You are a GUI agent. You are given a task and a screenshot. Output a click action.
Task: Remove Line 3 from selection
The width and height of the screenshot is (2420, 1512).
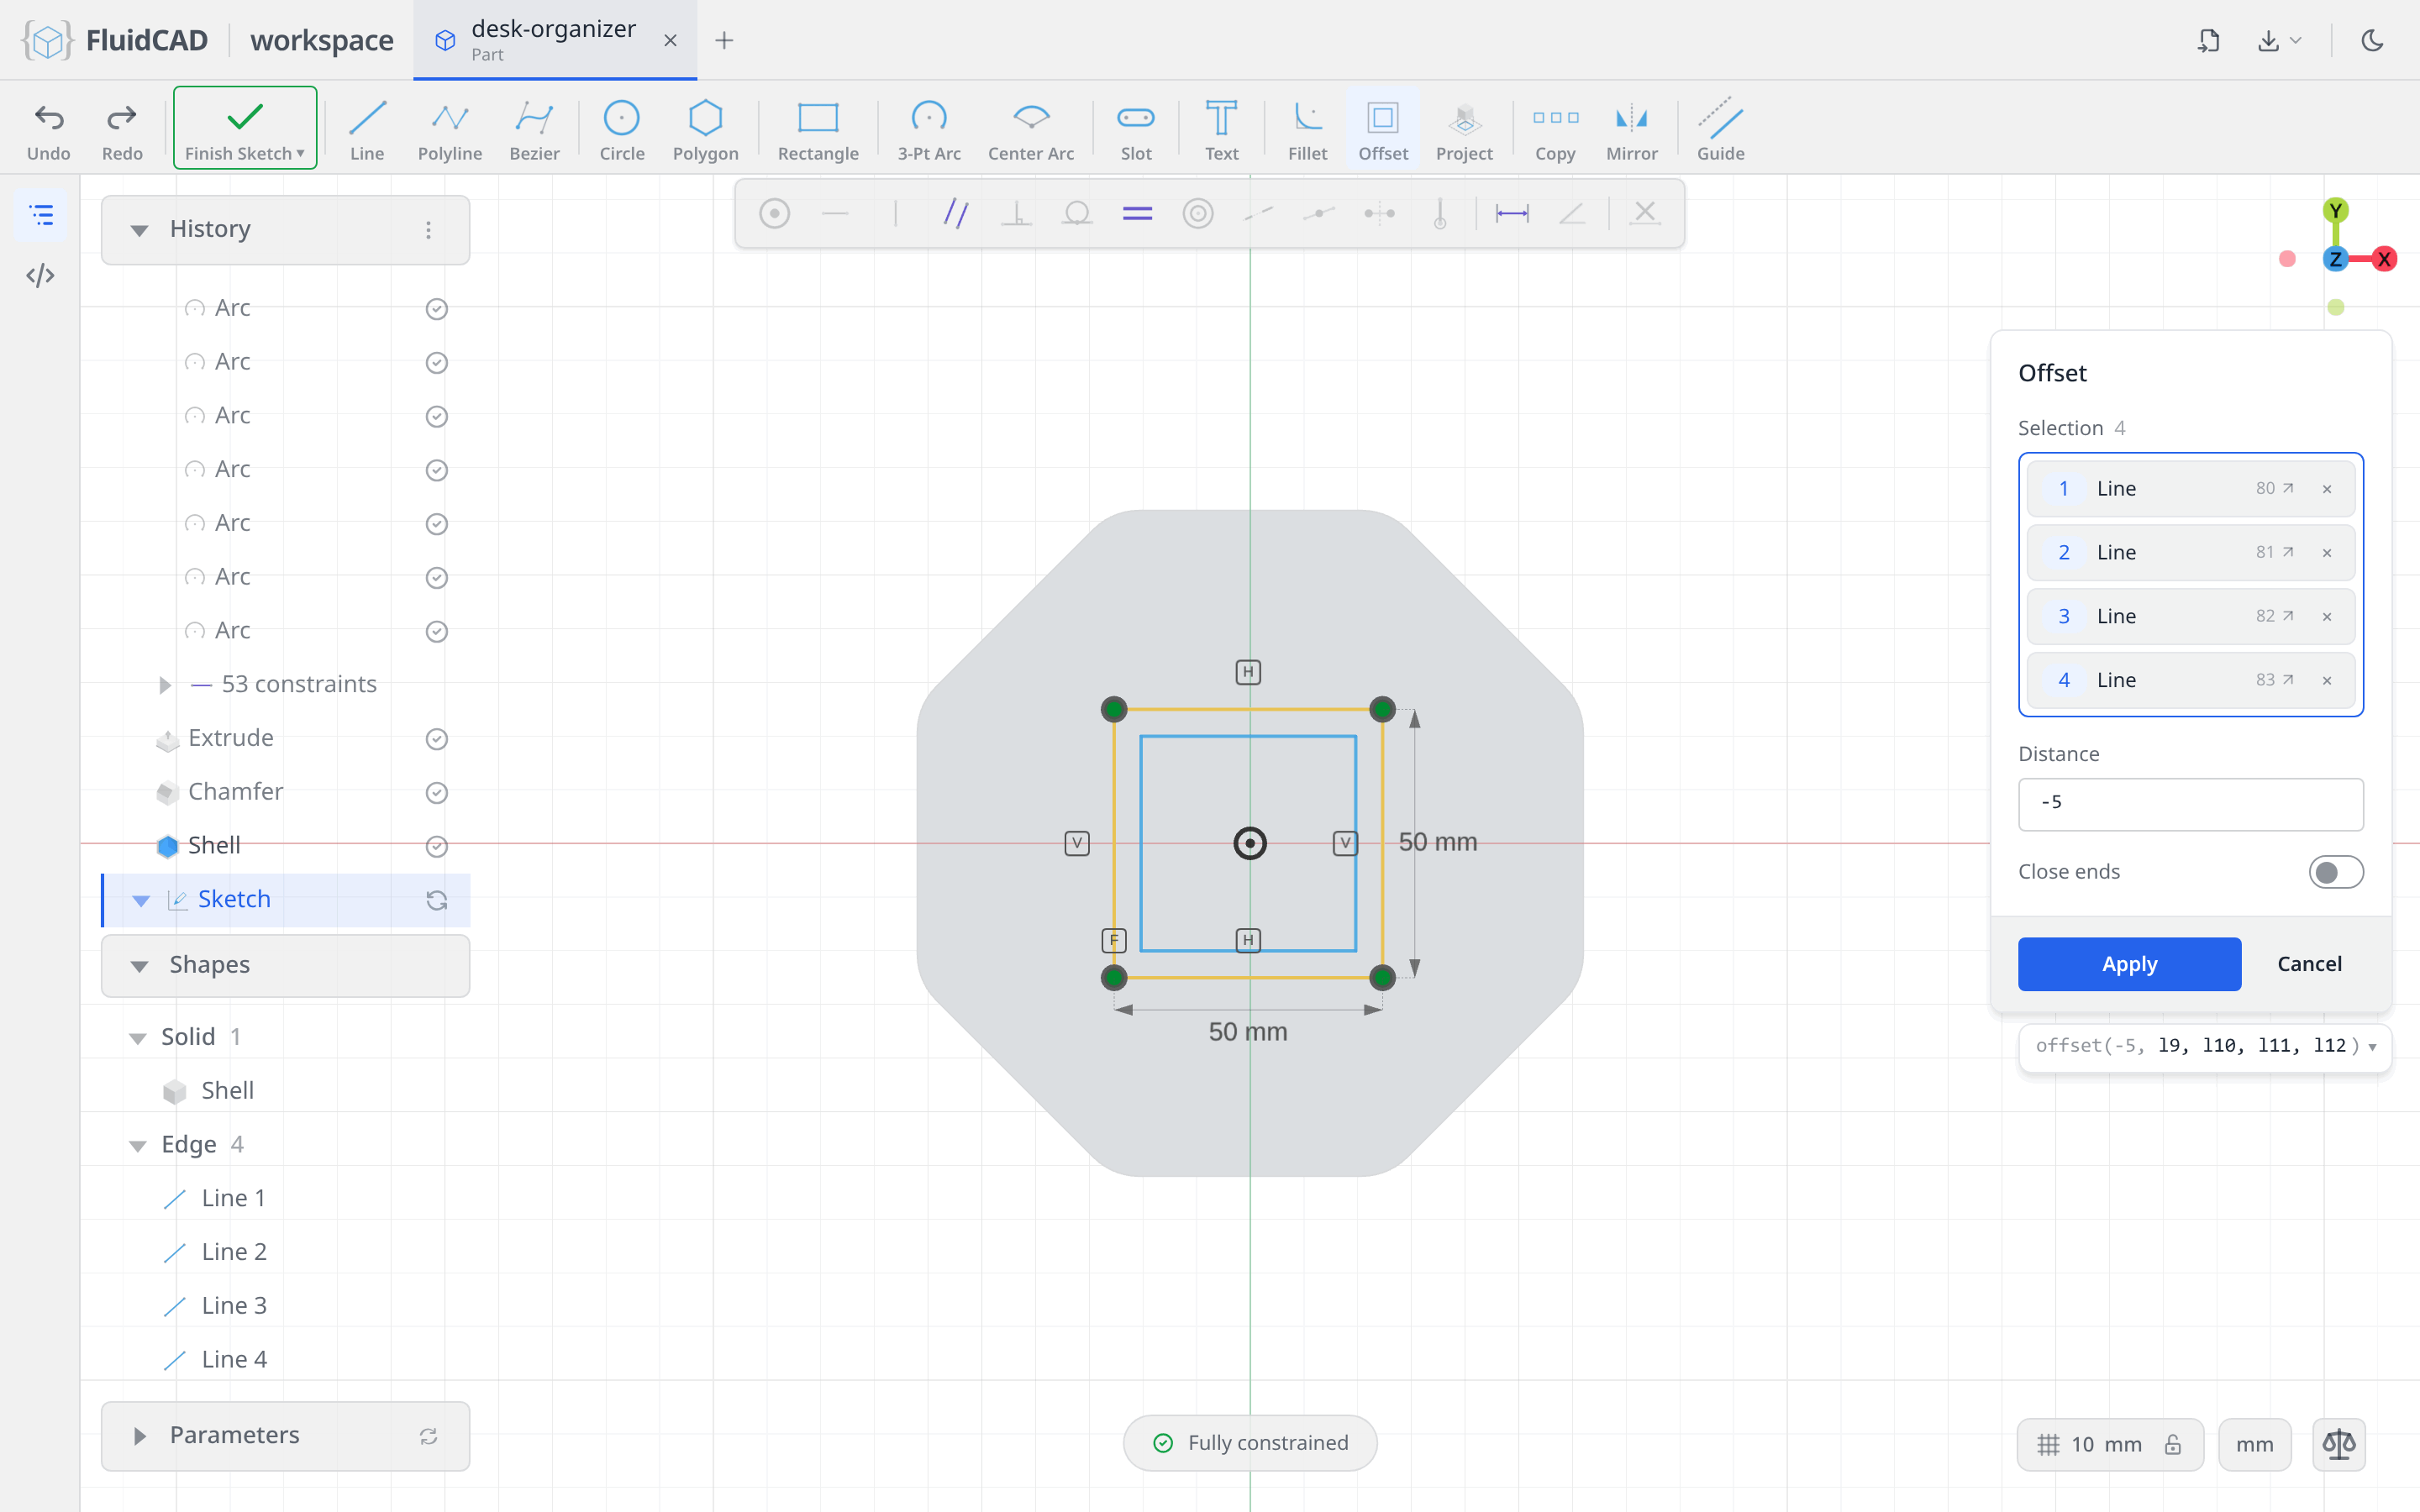pyautogui.click(x=2326, y=617)
